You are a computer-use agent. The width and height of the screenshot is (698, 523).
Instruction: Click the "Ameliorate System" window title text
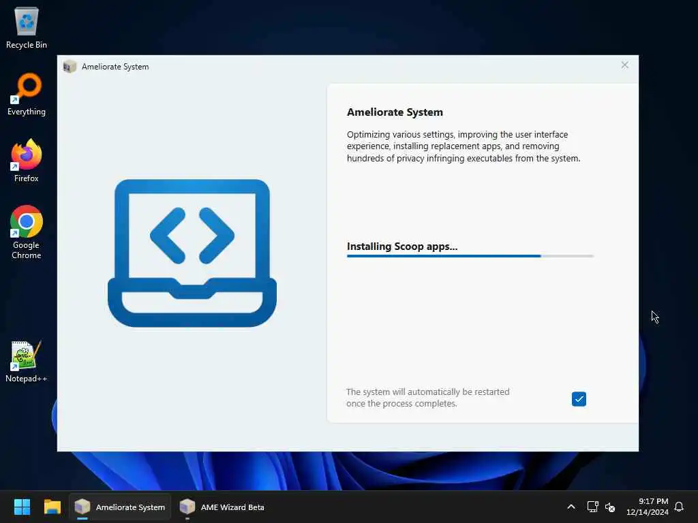[x=115, y=67]
